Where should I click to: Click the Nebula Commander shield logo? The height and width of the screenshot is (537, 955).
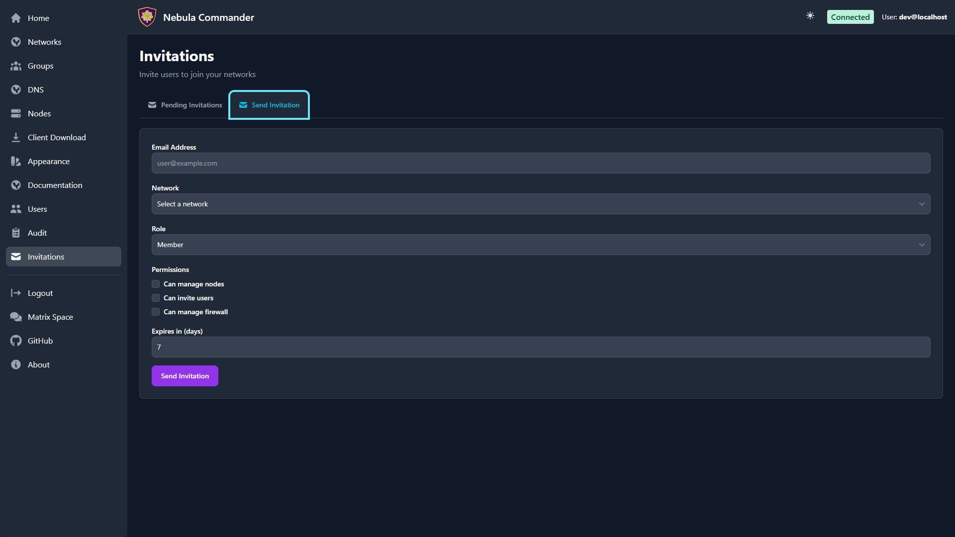coord(147,17)
